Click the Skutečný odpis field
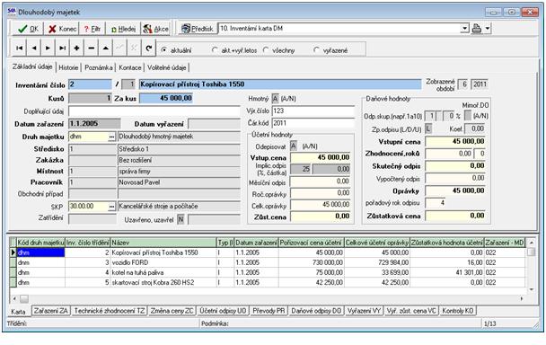 [x=455, y=166]
